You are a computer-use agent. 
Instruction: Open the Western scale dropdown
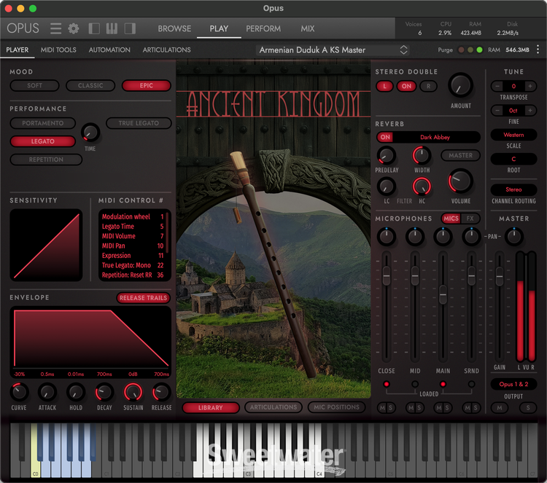coord(513,135)
